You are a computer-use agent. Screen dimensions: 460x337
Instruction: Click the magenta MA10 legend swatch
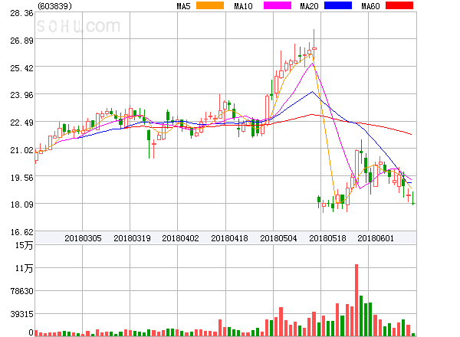click(x=278, y=5)
